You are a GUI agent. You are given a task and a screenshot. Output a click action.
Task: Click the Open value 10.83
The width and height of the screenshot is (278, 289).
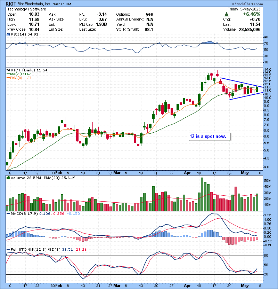(34, 14)
